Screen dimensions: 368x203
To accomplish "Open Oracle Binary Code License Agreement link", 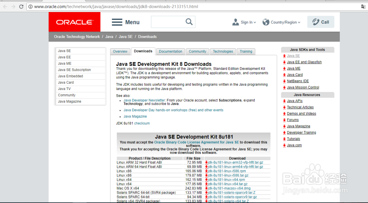I will (x=197, y=142).
